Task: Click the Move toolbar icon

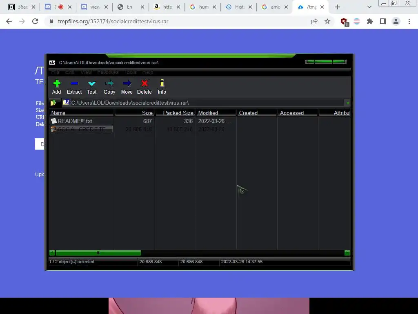Action: 127,87
